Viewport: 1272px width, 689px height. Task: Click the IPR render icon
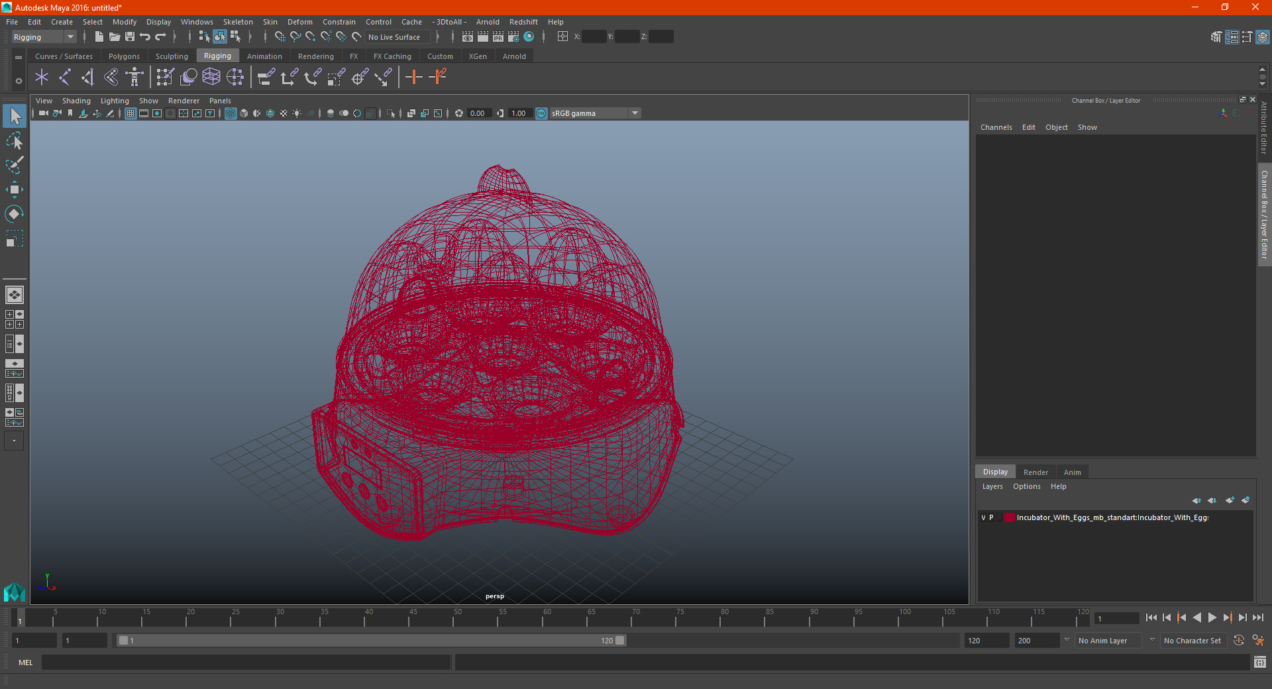pyautogui.click(x=498, y=37)
